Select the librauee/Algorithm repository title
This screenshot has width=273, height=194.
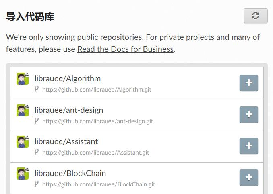coord(68,78)
